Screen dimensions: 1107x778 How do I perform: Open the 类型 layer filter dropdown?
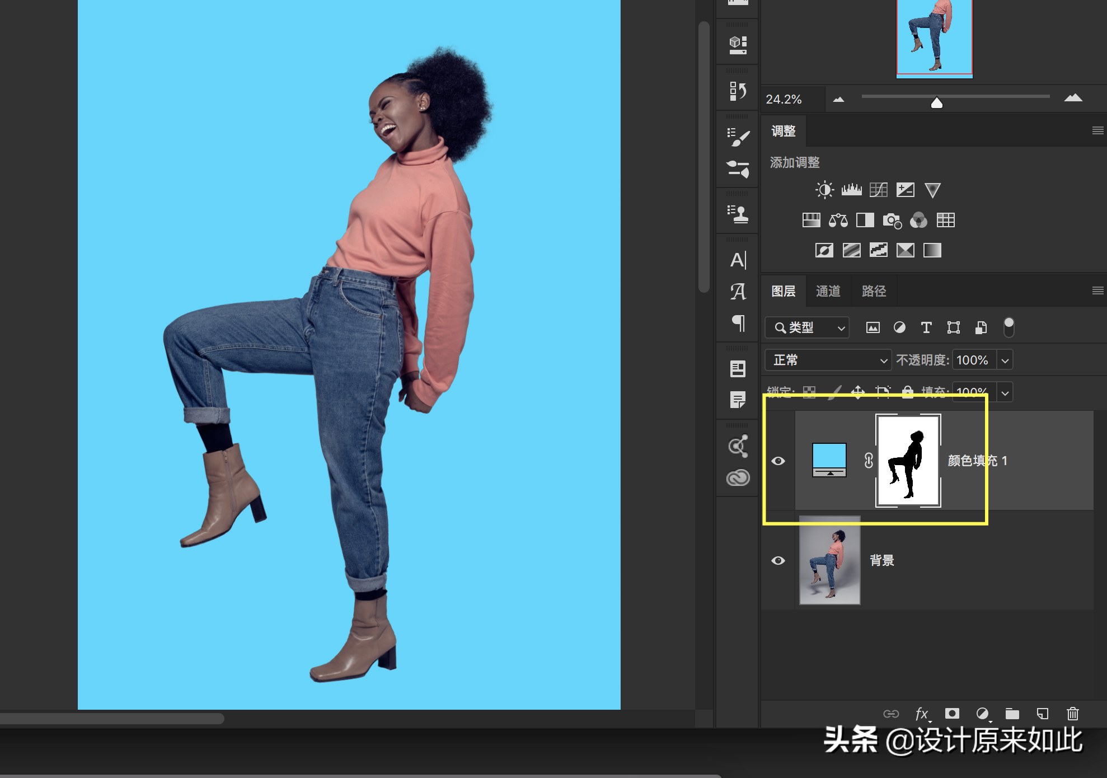tap(807, 327)
